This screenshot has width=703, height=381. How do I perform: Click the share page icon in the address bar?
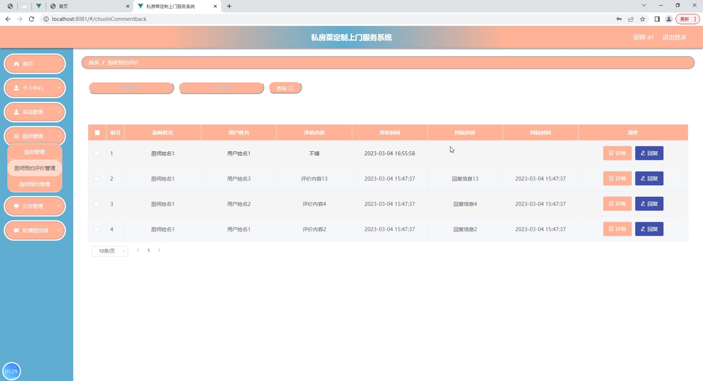pos(631,19)
